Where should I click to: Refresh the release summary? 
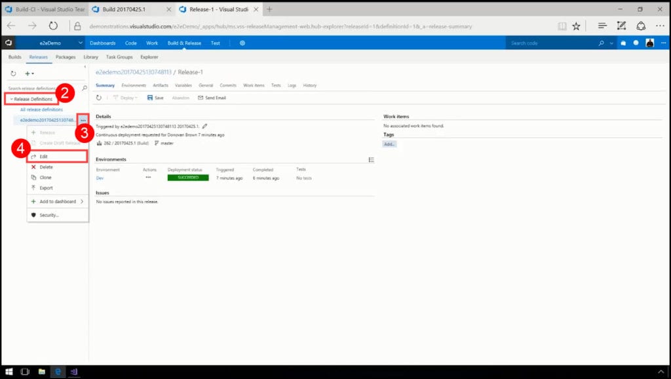tap(99, 98)
